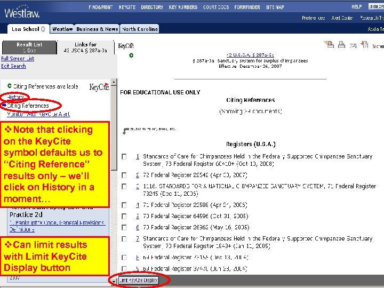Click green C next to Citing References available

pyautogui.click(x=9, y=86)
